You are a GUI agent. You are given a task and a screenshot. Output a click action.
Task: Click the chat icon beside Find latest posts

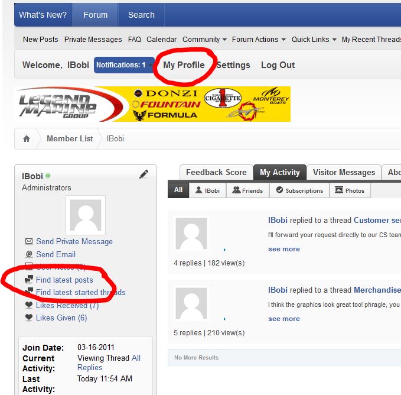tap(29, 279)
